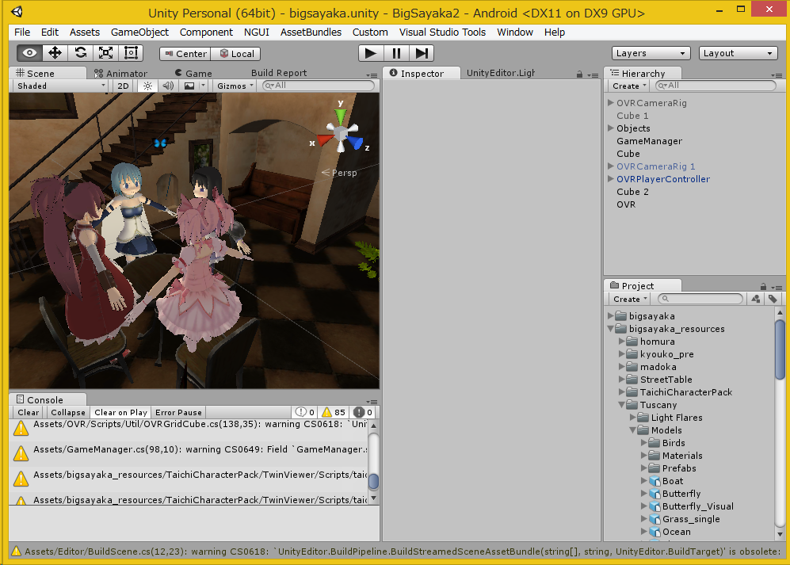Start Play mode
Image resolution: width=790 pixels, height=565 pixels.
tap(370, 53)
